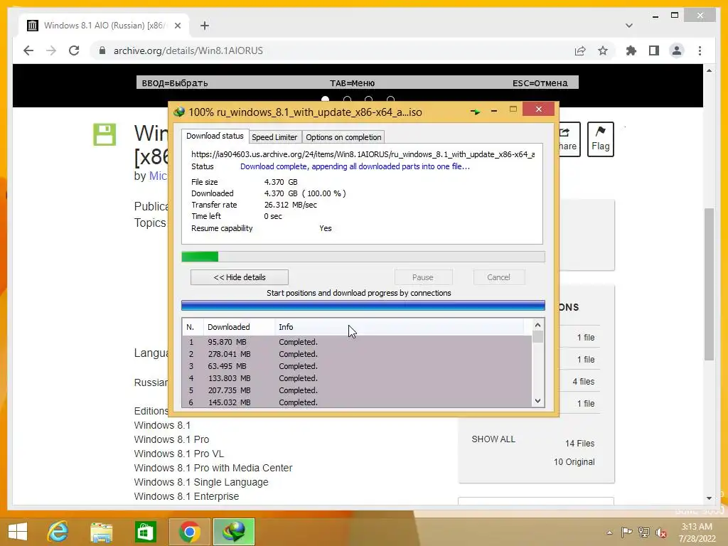Switch to the Speed Limiter tab
Image resolution: width=728 pixels, height=546 pixels.
tap(274, 137)
